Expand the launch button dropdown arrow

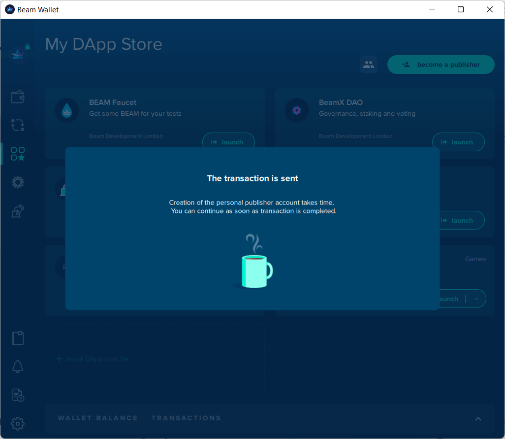point(476,299)
